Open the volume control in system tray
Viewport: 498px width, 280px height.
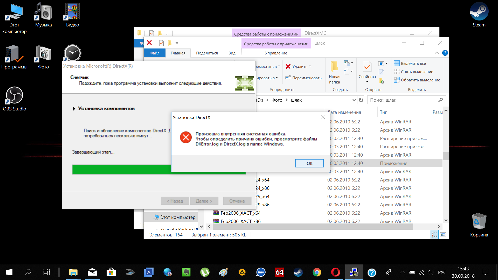click(x=430, y=272)
